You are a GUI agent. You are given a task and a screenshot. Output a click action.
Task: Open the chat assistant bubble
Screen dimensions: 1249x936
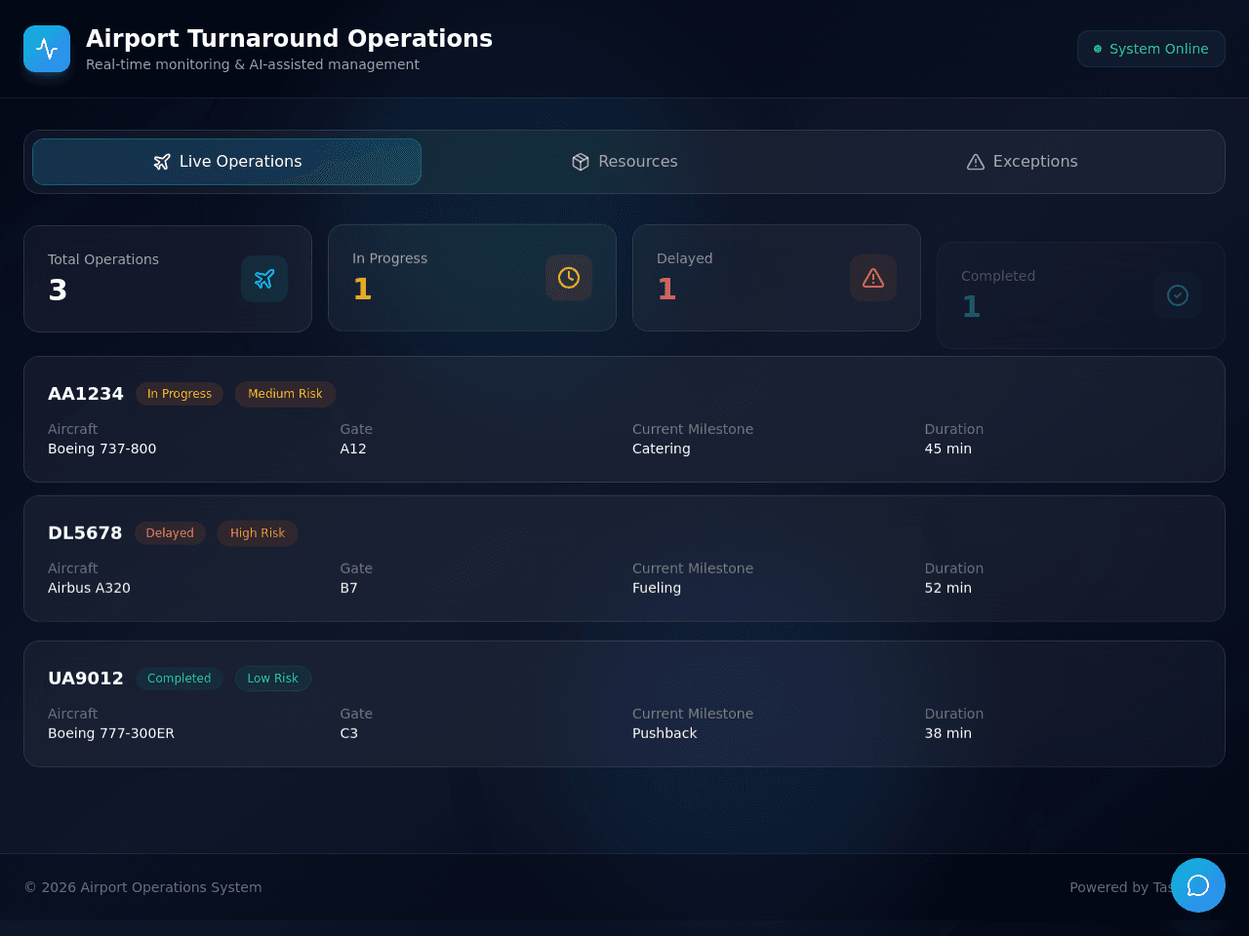(1198, 885)
